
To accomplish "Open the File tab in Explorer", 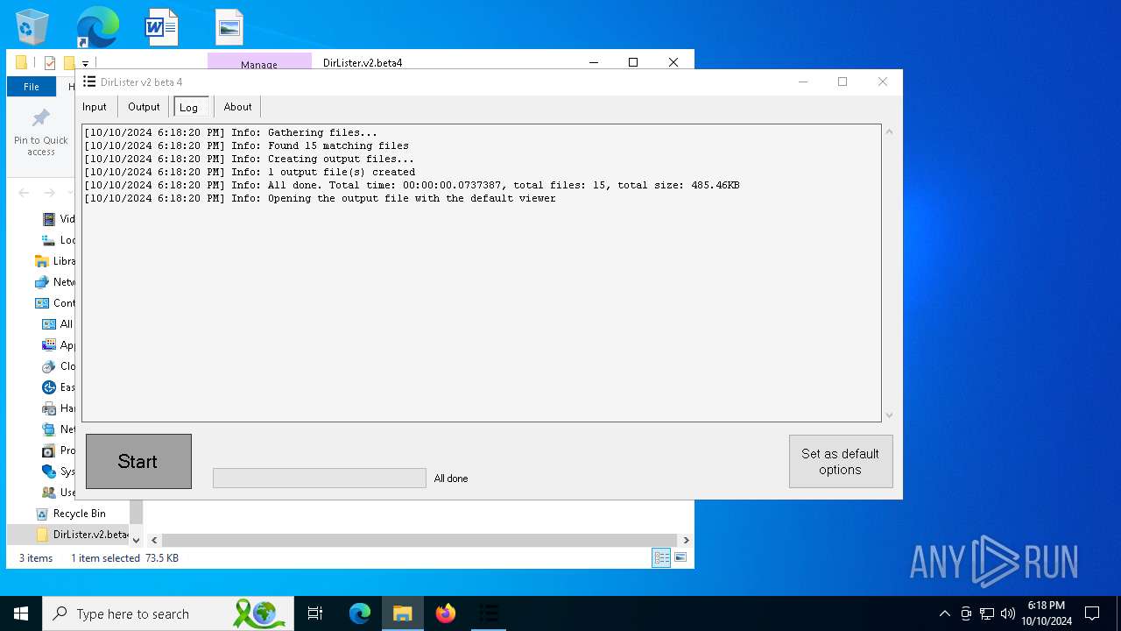I will (x=32, y=87).
